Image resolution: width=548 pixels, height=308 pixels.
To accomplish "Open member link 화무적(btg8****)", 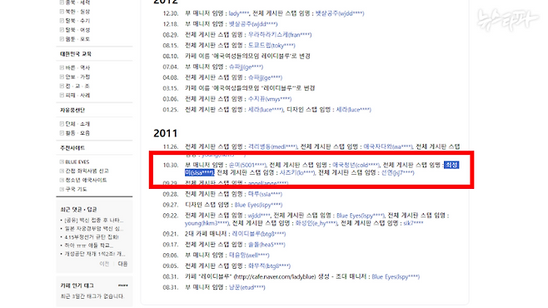I will pos(269,266).
